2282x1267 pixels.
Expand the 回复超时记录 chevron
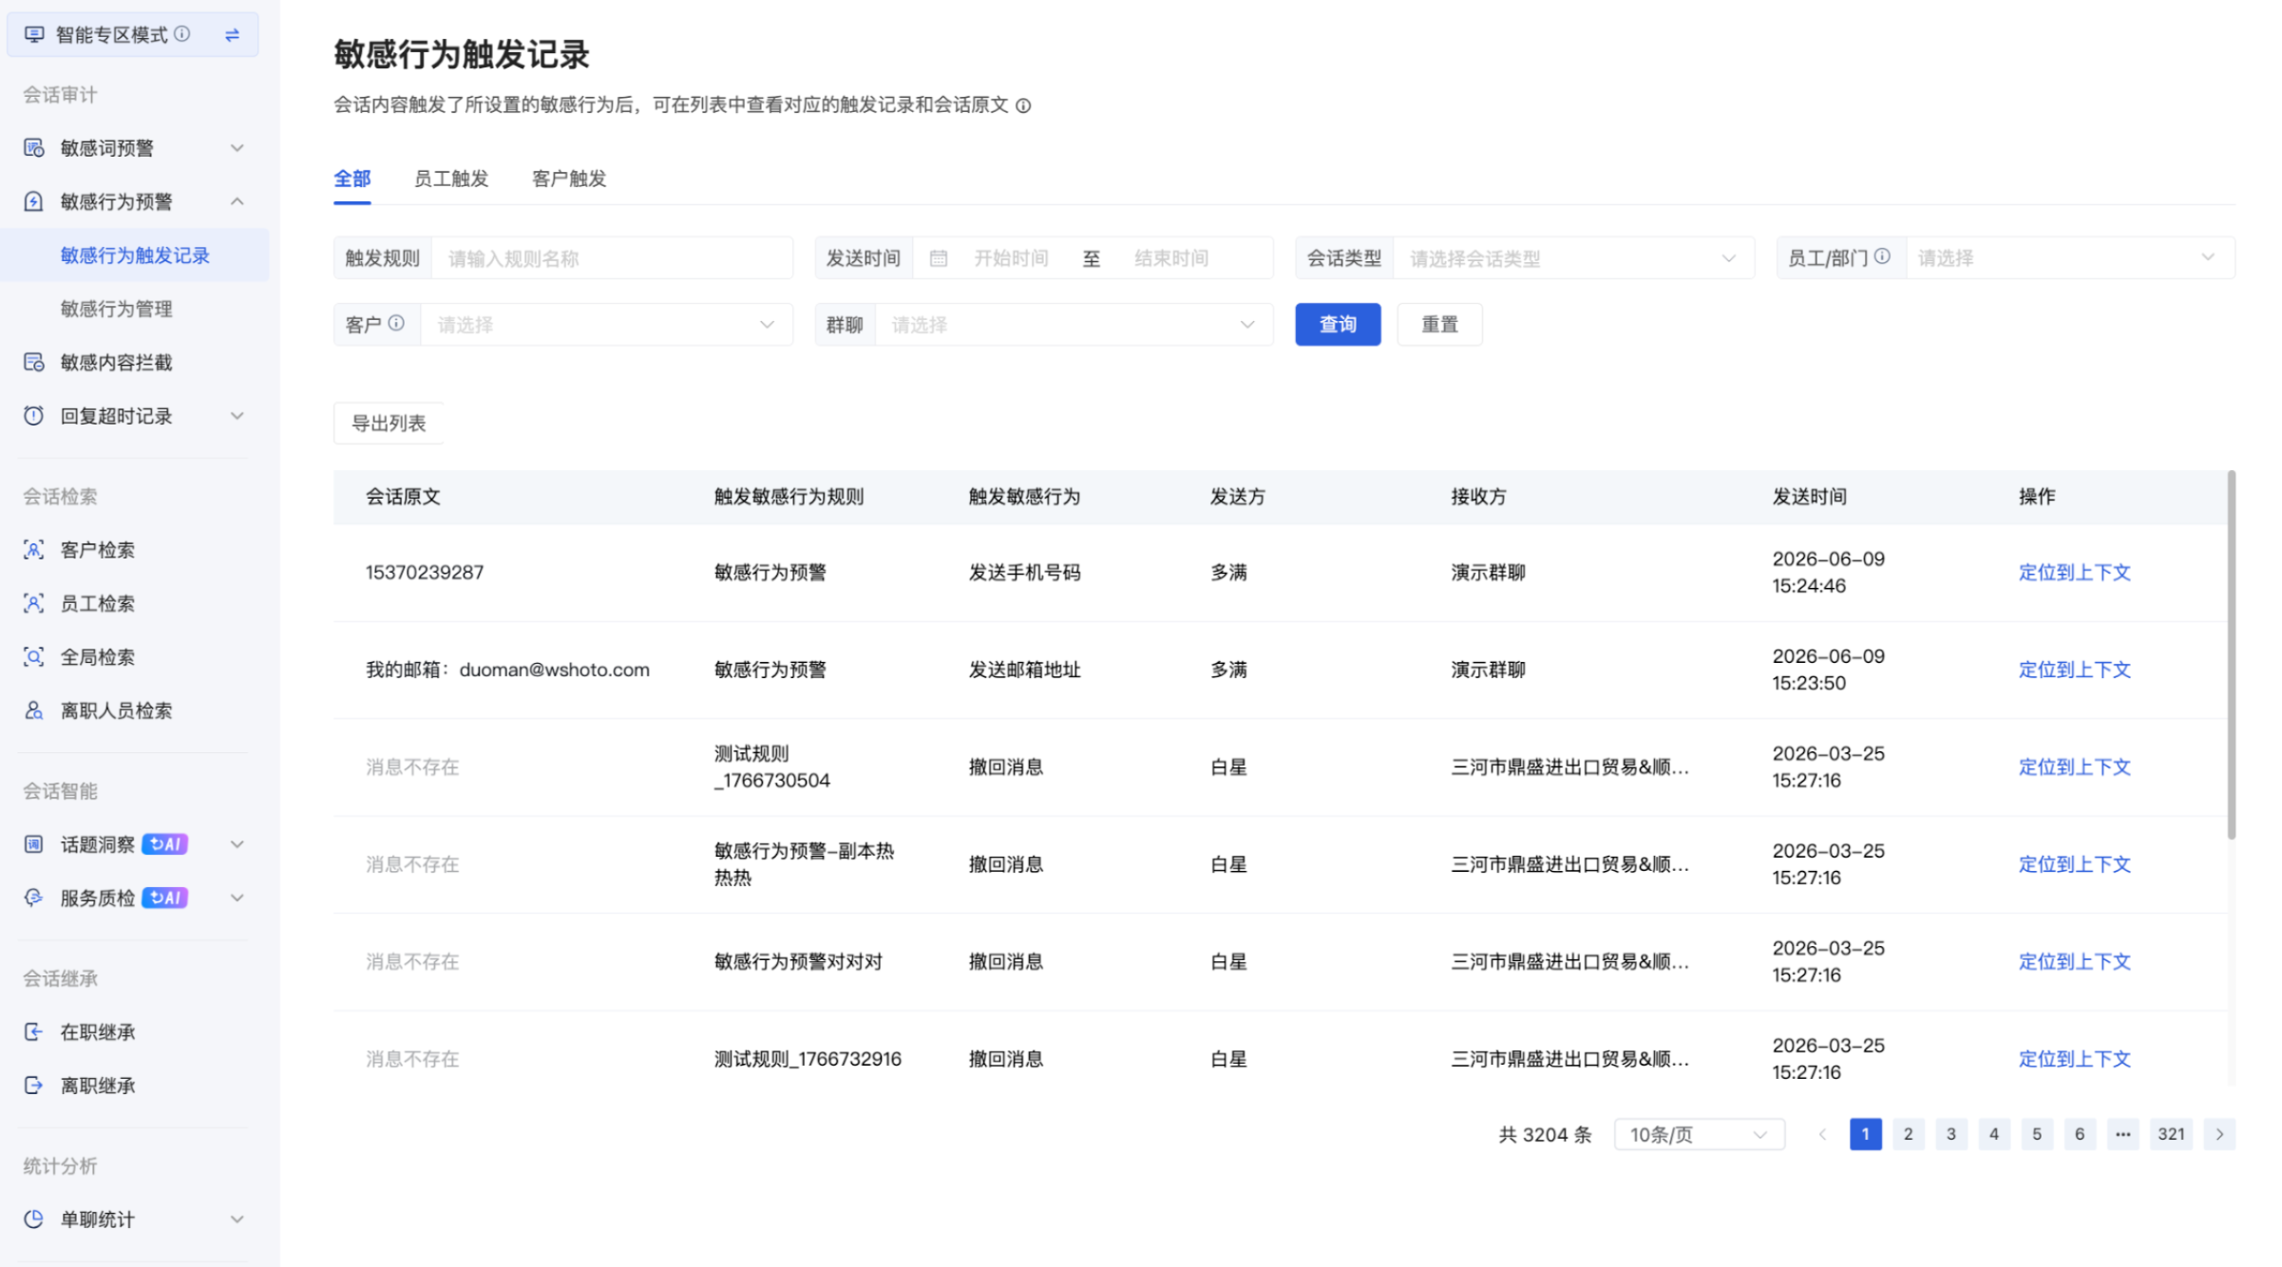(238, 416)
